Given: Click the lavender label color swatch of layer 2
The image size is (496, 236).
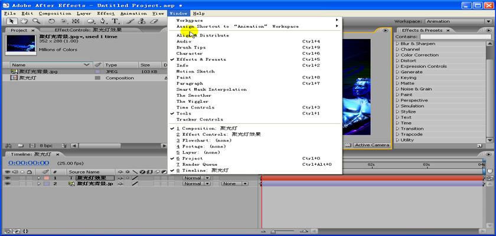Looking at the screenshot, I should click(x=47, y=183).
